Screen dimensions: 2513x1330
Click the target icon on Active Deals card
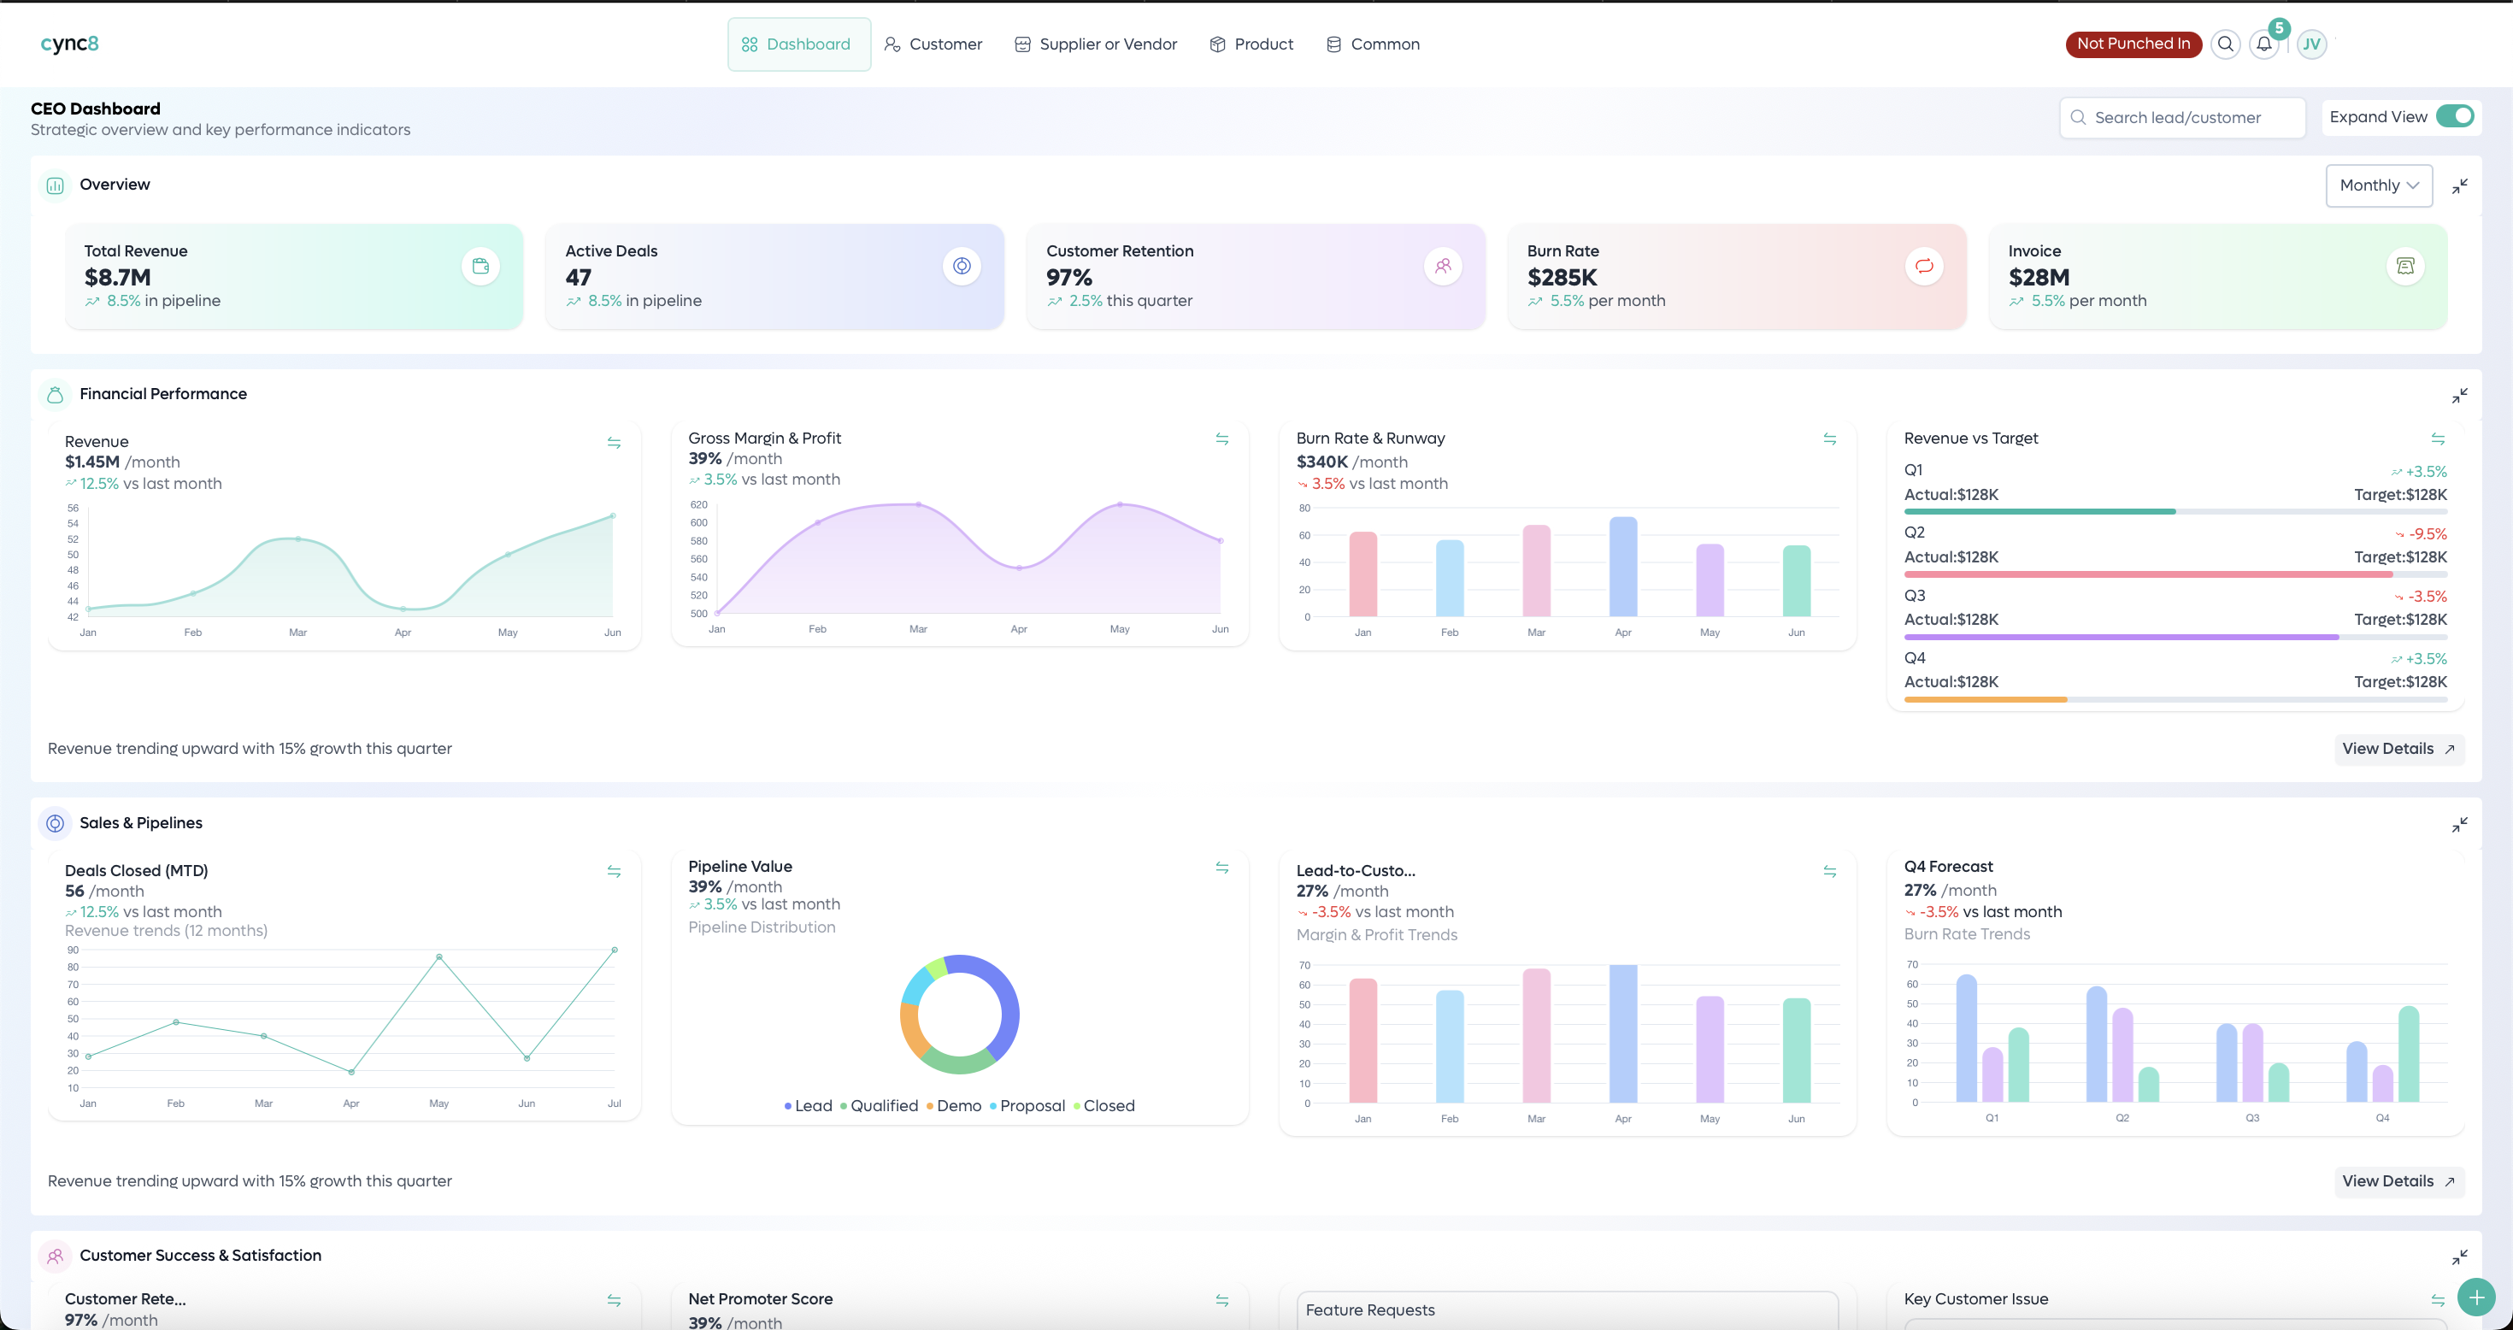(962, 264)
